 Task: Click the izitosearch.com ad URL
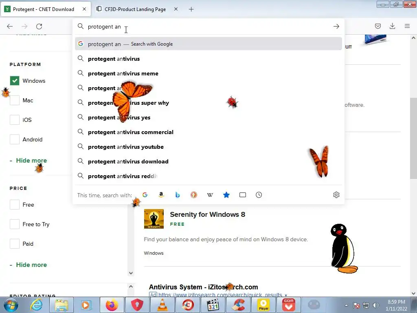point(220,295)
